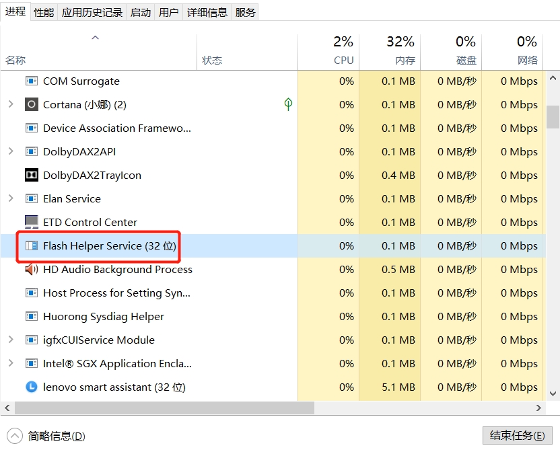Select the lenovo smart assistant (32 位) name

click(x=114, y=387)
